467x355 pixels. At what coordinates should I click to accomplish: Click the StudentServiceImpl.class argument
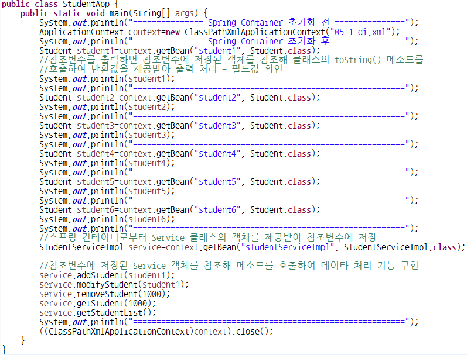tap(400, 247)
